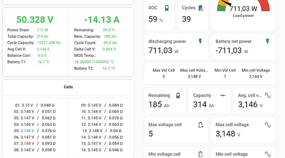Click the Min voltage cell battery-minus icon
The image size is (285, 158).
point(200,154)
